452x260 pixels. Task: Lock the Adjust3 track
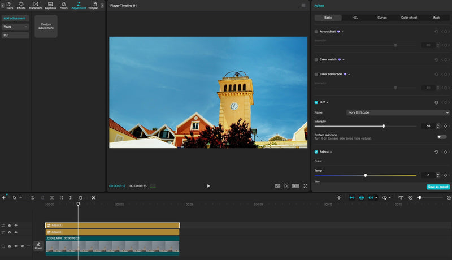(x=10, y=225)
